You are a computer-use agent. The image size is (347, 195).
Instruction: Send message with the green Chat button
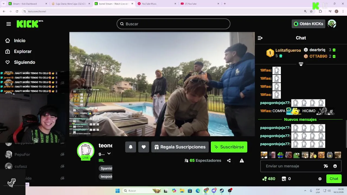[x=334, y=179]
